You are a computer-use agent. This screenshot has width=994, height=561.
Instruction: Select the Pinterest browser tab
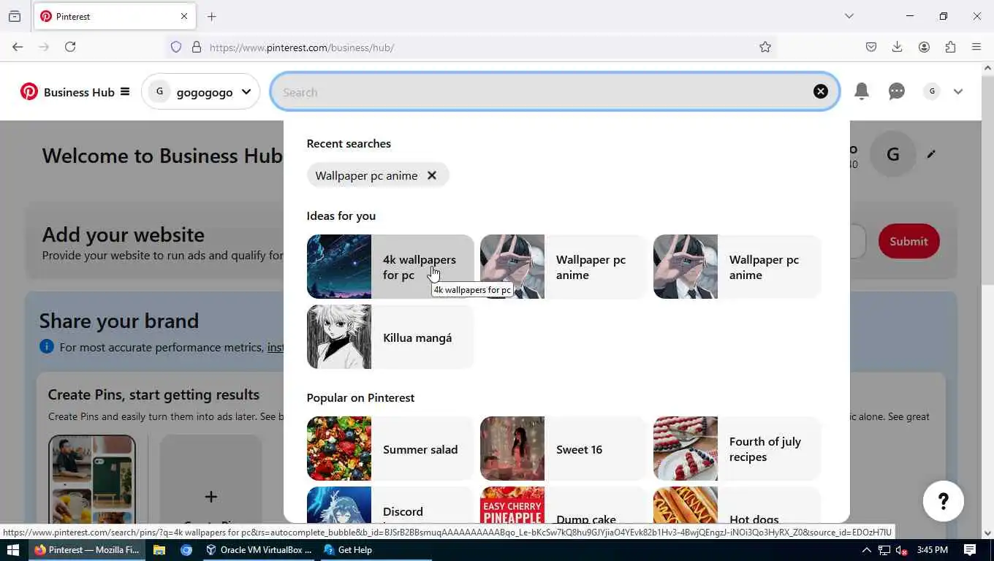[115, 16]
